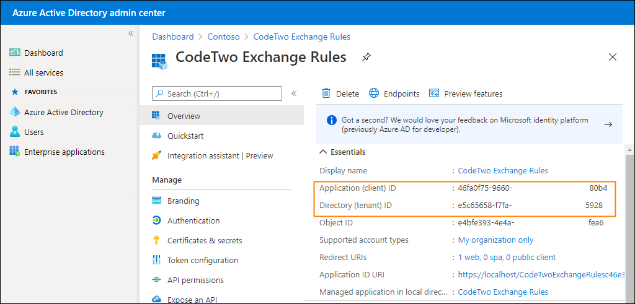
Task: Open feedback banner arrow
Action: 608,124
